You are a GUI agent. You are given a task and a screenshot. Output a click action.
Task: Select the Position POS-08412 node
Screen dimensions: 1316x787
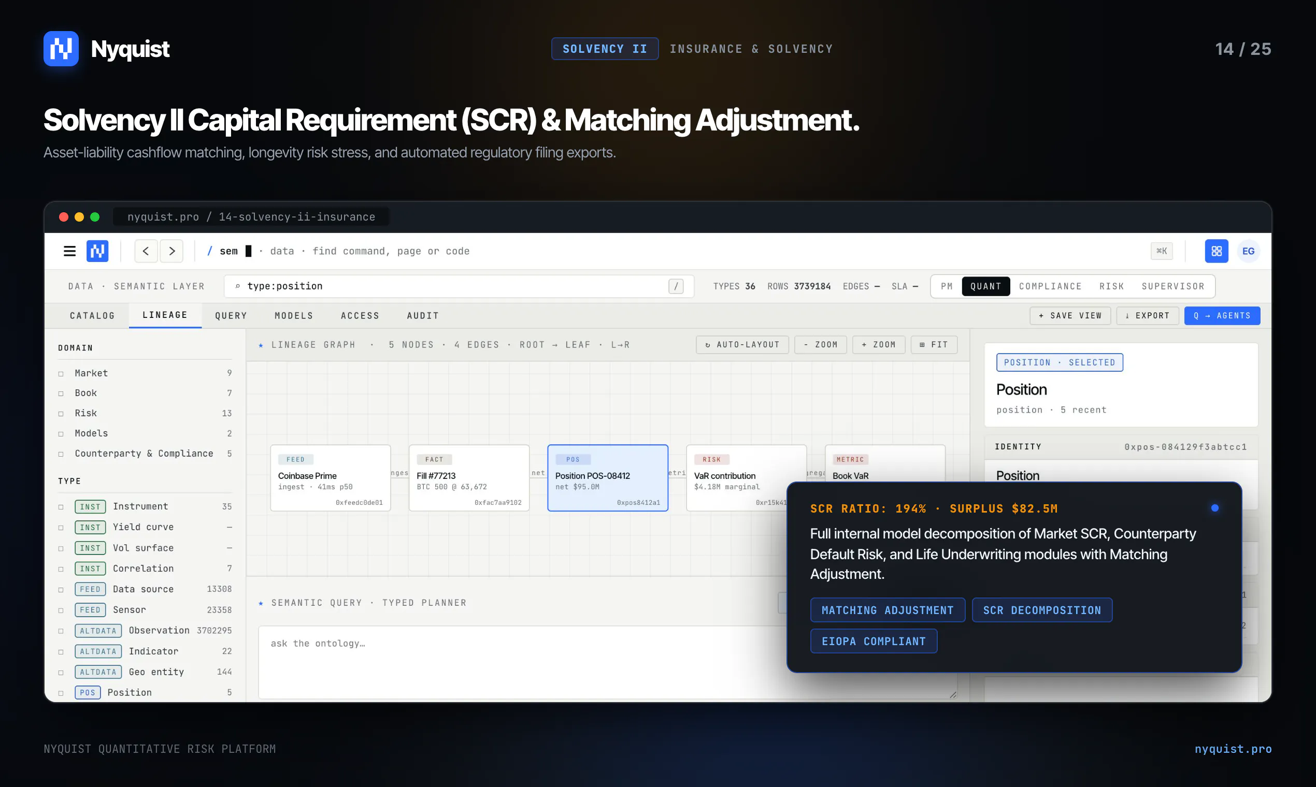[608, 478]
